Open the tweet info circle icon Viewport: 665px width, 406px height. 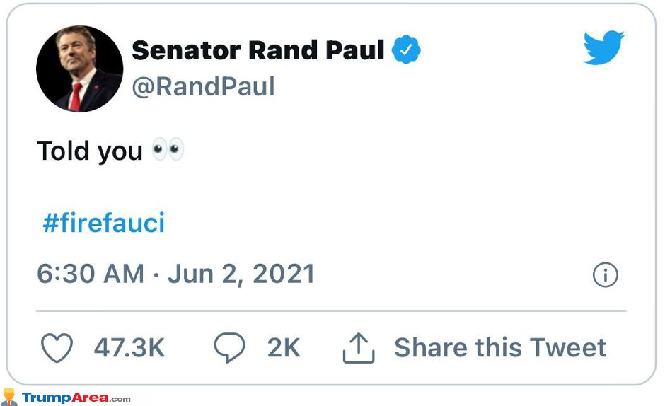coord(605,275)
